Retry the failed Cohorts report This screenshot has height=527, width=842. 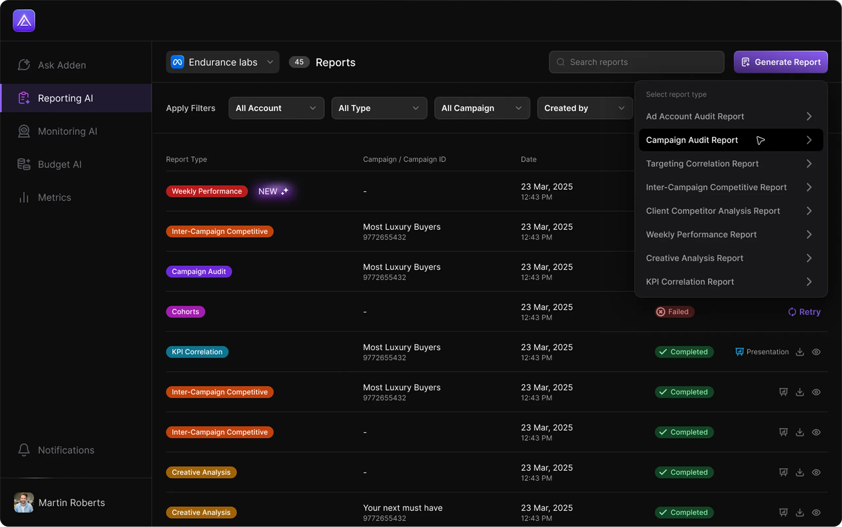[805, 312]
